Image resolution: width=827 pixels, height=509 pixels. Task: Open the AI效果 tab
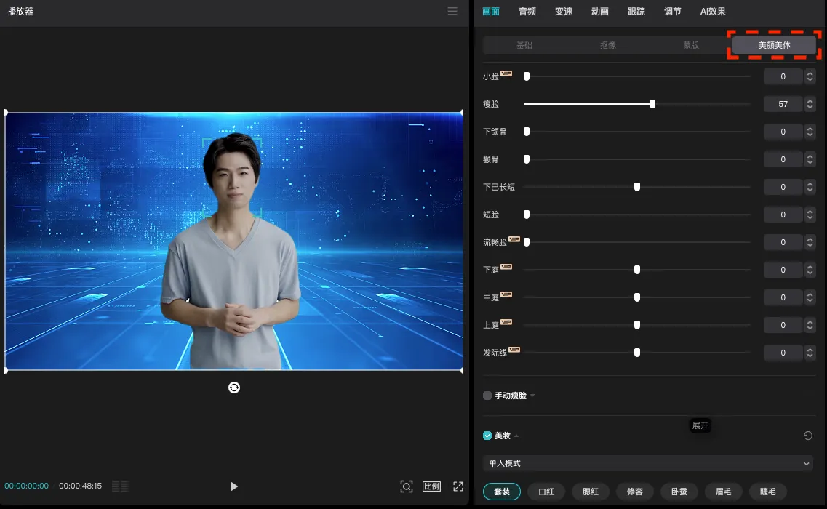[x=713, y=11]
